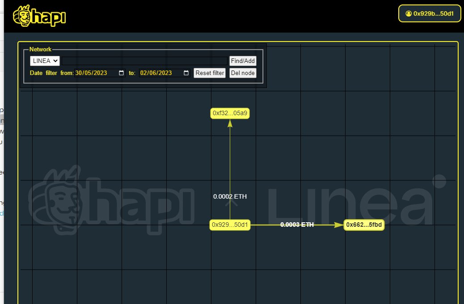The width and height of the screenshot is (464, 304).
Task: Click the Reset filter button
Action: pyautogui.click(x=210, y=73)
